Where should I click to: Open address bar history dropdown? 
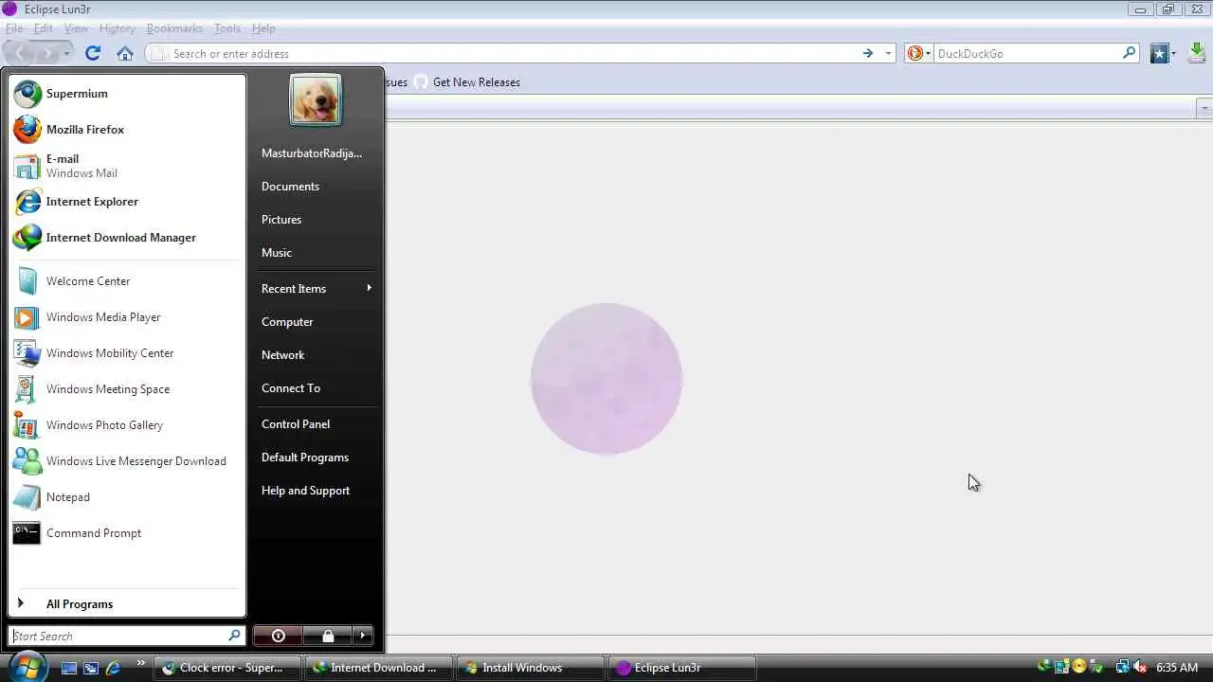click(x=888, y=53)
